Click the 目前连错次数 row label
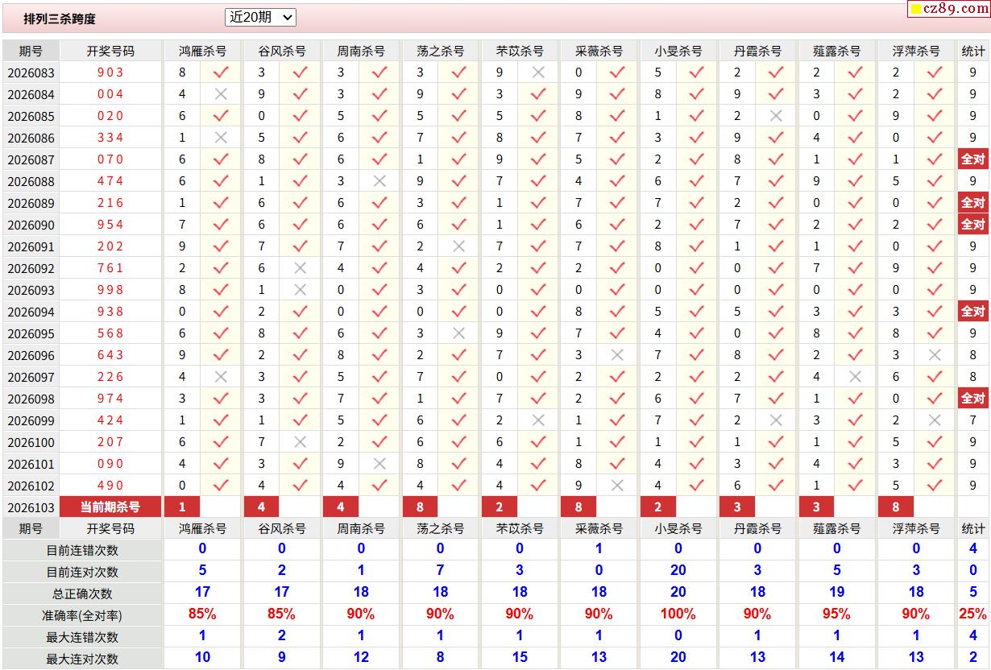Image resolution: width=991 pixels, height=670 pixels. tap(82, 550)
